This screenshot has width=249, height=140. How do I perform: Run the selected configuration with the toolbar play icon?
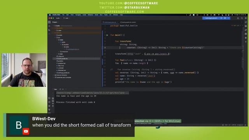coord(221,18)
